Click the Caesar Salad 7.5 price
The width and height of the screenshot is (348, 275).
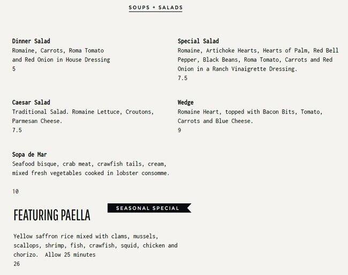click(x=17, y=130)
